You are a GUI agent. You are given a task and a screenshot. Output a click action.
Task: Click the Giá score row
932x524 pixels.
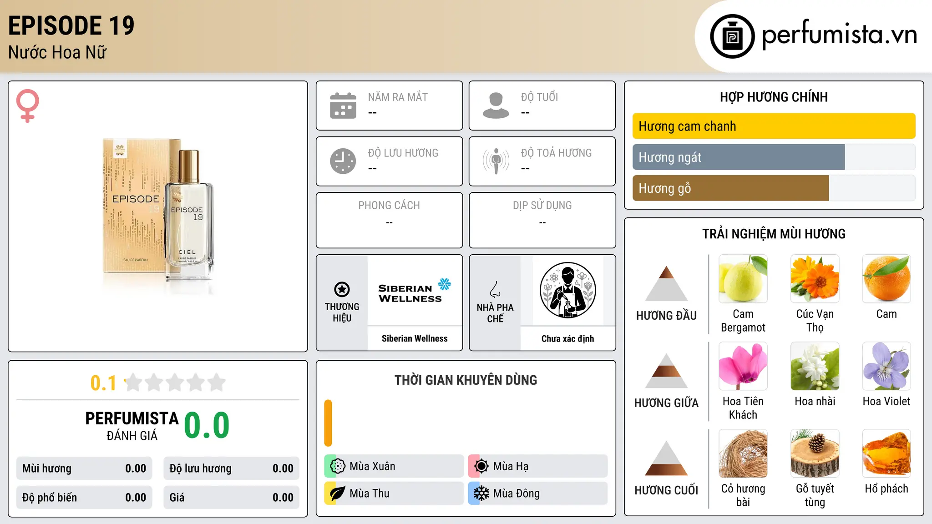[x=231, y=498]
